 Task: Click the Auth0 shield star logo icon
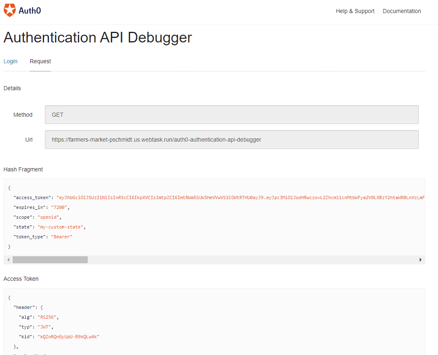click(9, 10)
